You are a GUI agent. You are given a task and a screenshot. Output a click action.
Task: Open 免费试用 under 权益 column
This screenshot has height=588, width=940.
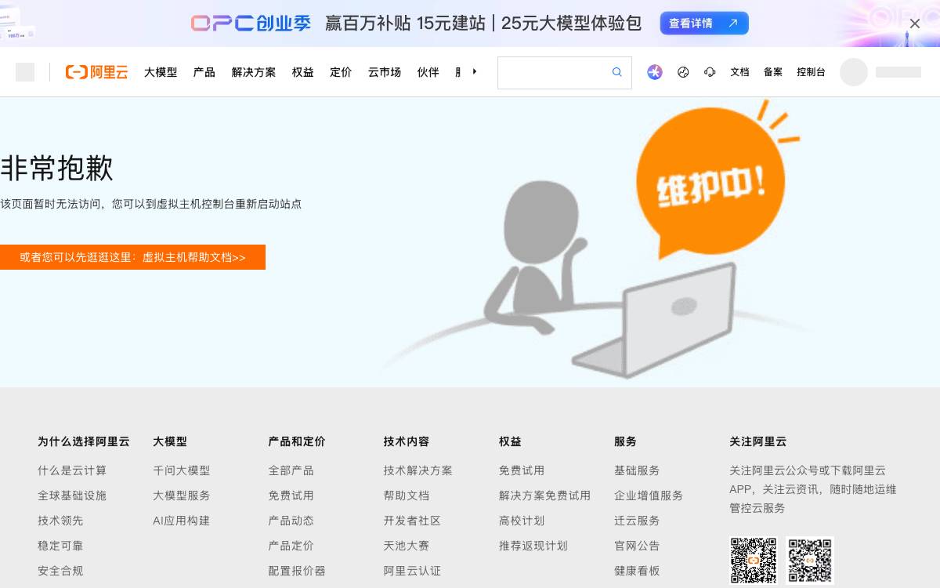point(522,470)
